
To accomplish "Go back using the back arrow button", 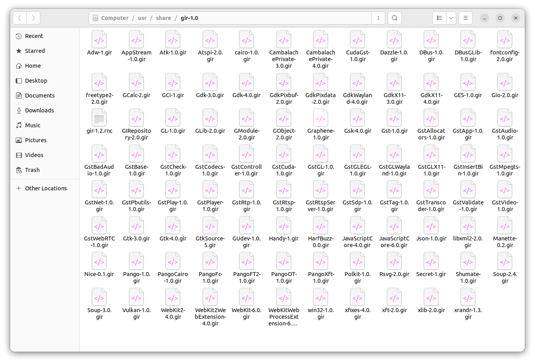I will point(20,18).
